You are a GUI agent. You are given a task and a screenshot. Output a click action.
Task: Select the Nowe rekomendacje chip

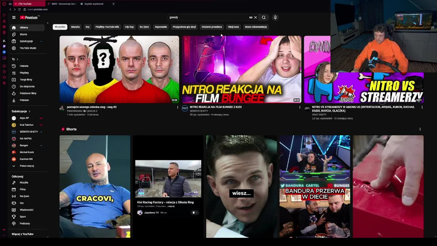click(x=256, y=27)
